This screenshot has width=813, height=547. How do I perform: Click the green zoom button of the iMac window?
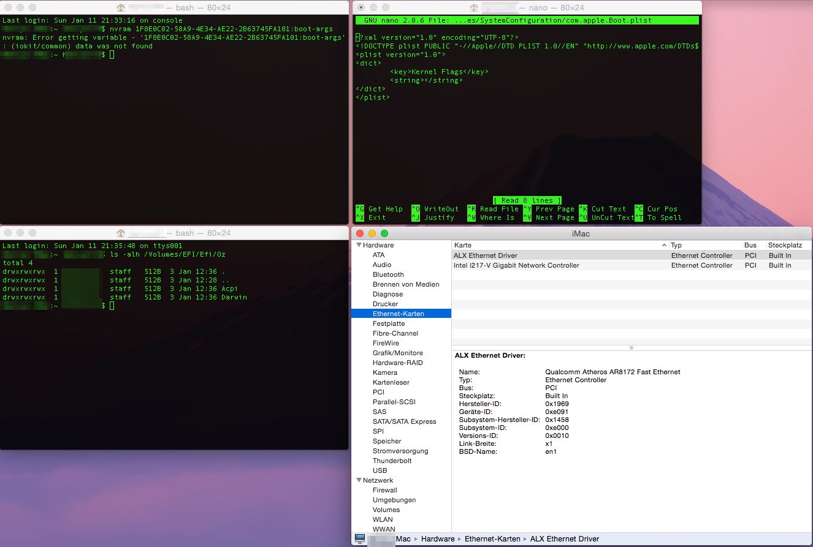pos(384,233)
